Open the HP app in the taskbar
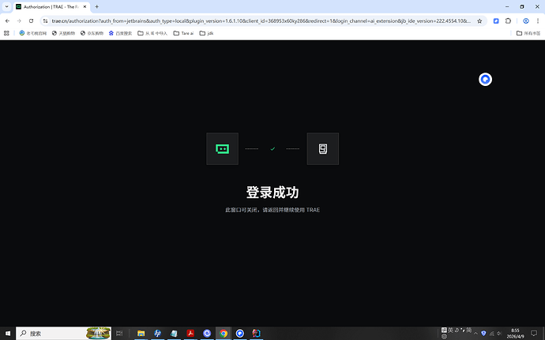This screenshot has width=545, height=340. coord(157,333)
